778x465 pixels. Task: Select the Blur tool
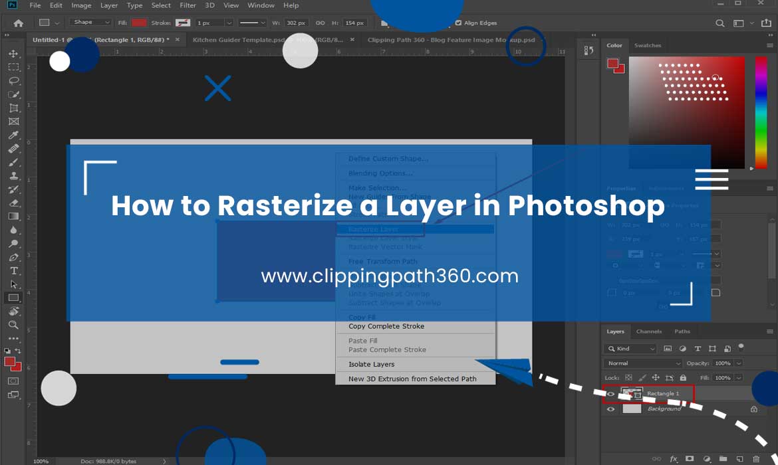[13, 230]
